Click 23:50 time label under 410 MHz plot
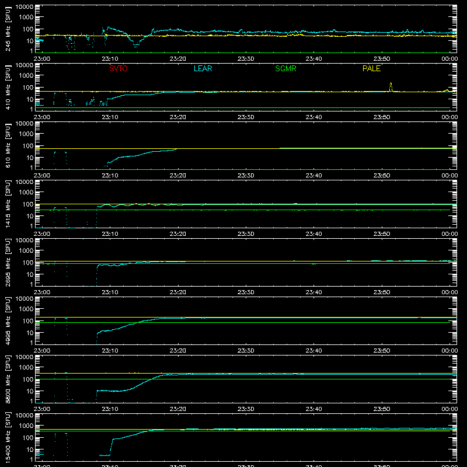 (x=382, y=117)
